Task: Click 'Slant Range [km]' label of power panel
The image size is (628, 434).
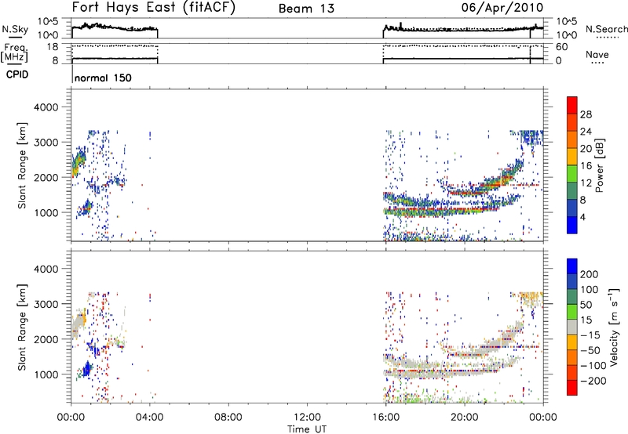Action: tap(22, 165)
